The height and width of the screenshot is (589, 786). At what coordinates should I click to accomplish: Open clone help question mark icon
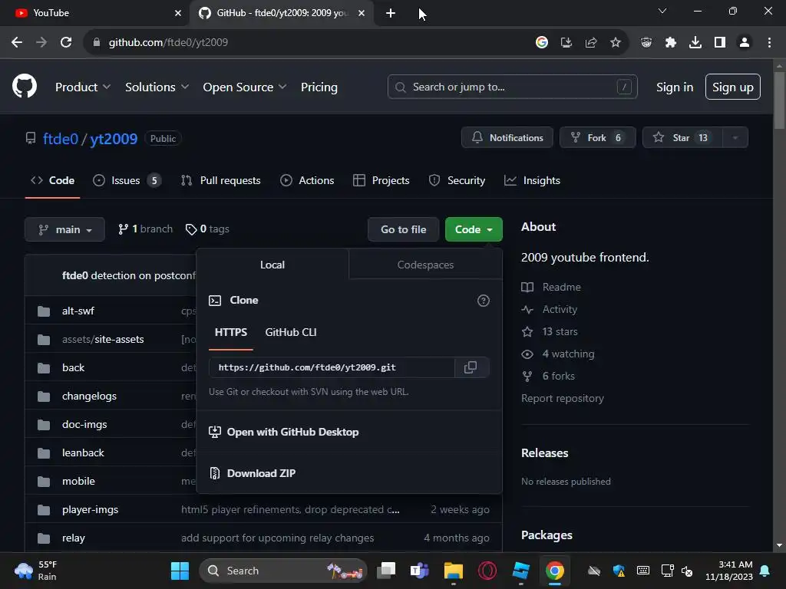(484, 301)
